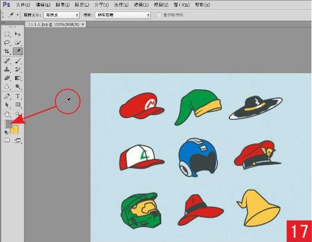This screenshot has height=242, width=312.
Task: Click the Ps application logo
Action: click(x=6, y=5)
